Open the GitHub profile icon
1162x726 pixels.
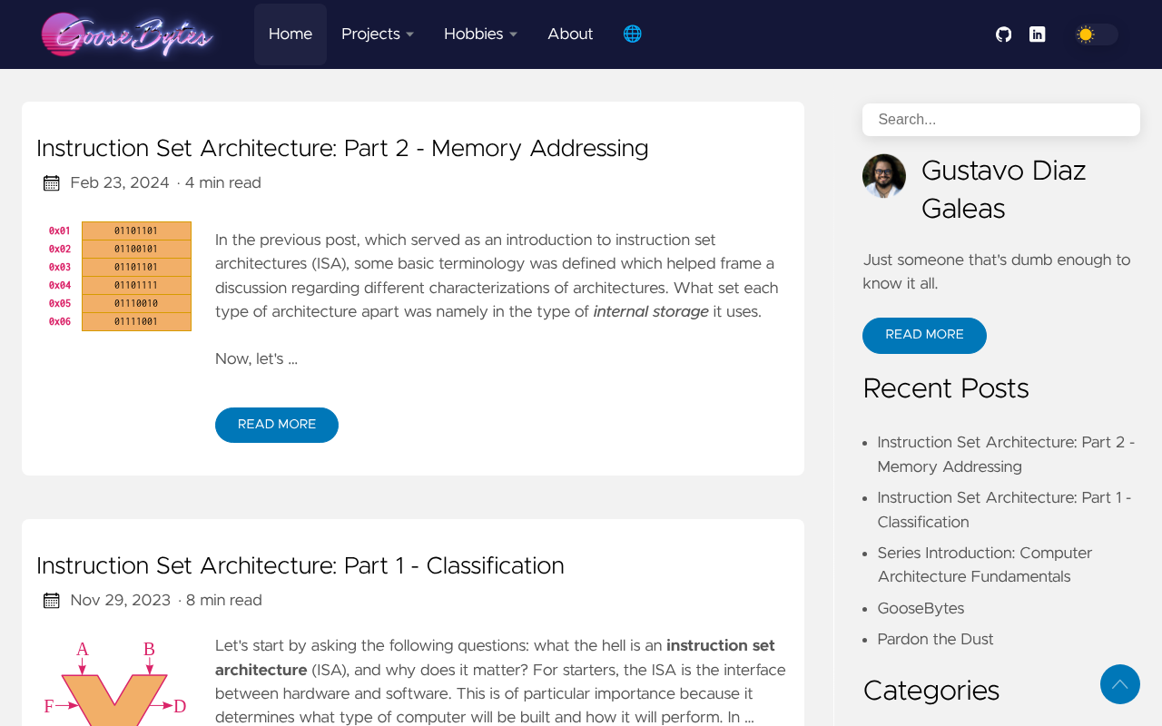1003,34
